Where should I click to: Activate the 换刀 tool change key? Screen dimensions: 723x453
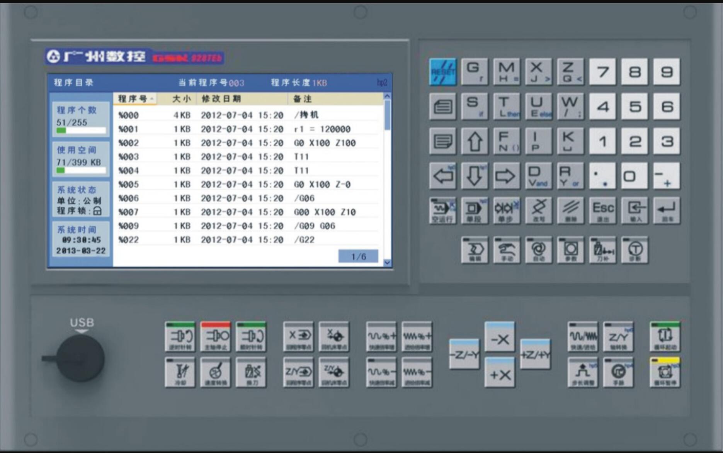251,373
